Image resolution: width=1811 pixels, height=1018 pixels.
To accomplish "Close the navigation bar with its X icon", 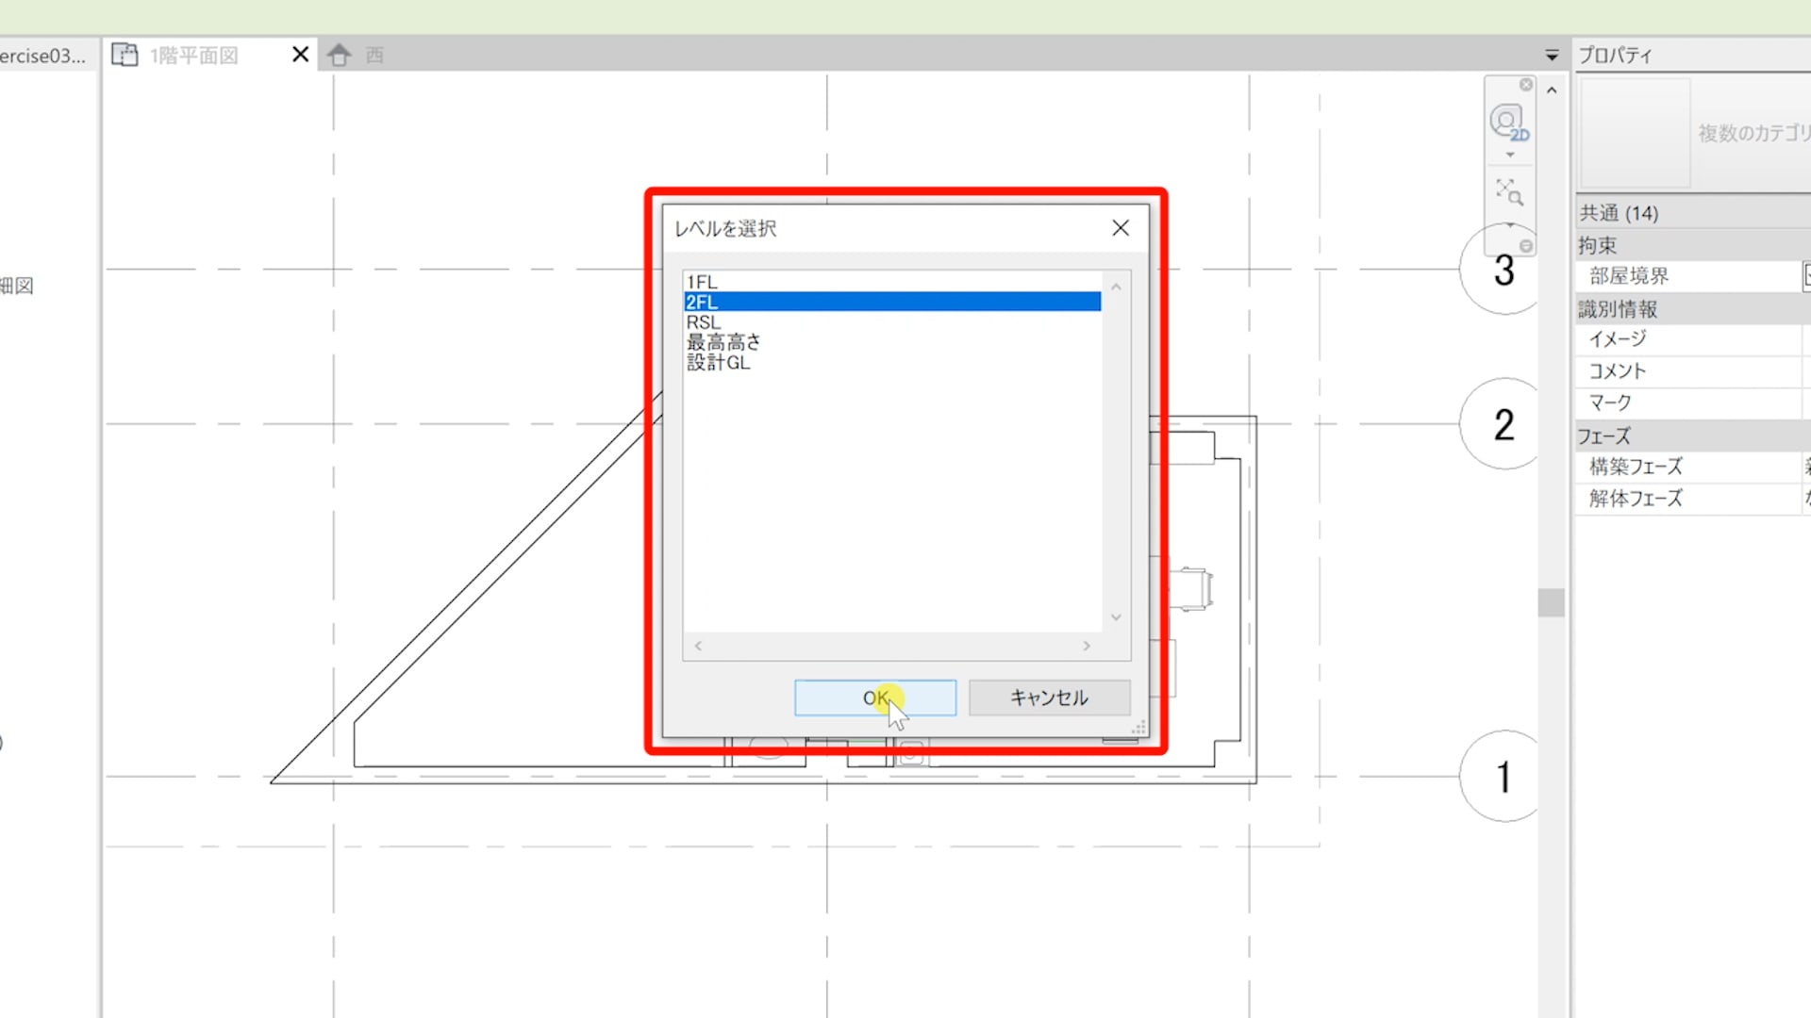I will (x=1526, y=85).
